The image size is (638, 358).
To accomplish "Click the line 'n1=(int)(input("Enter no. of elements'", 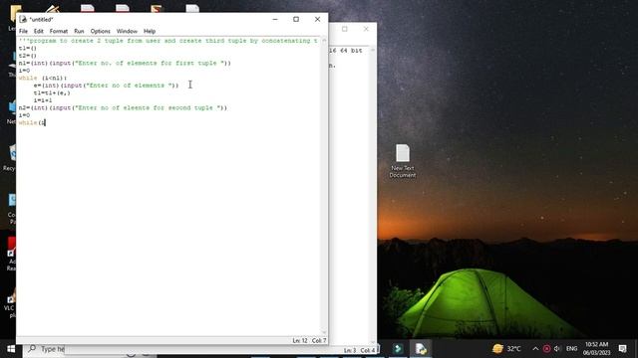I will (125, 63).
